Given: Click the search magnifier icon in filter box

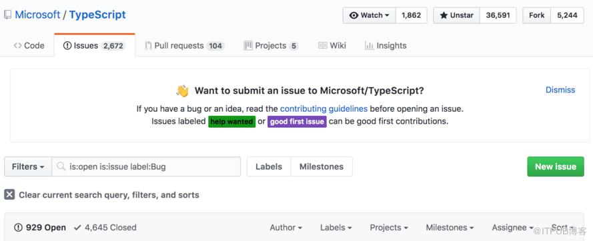Looking at the screenshot, I should [61, 166].
